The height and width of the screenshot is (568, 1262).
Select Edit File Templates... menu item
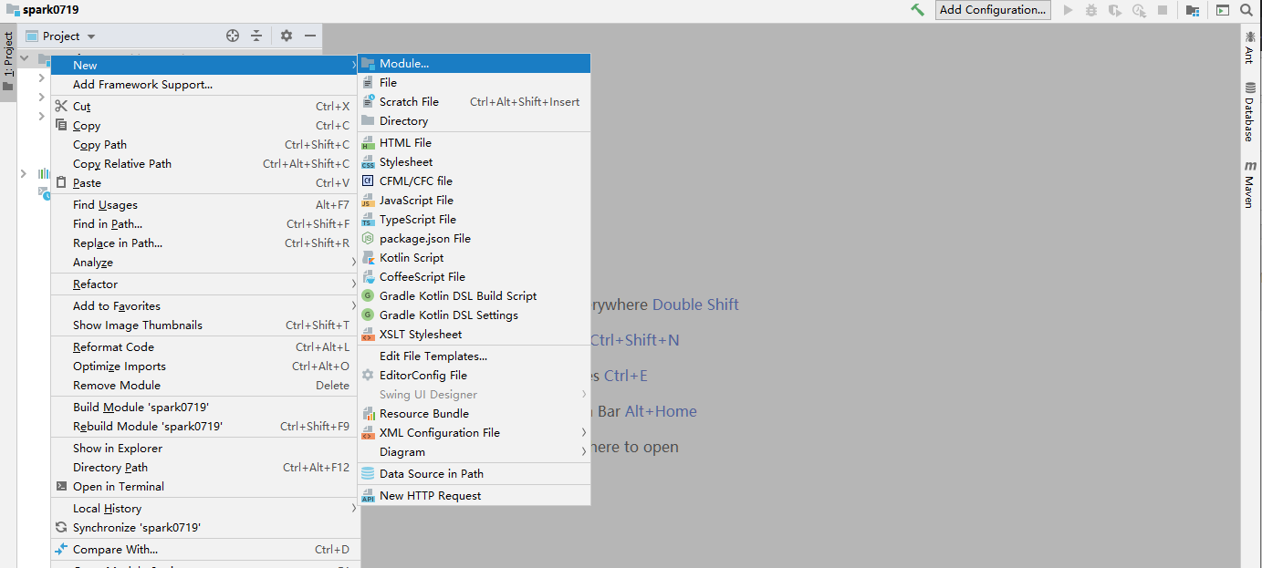[475, 356]
